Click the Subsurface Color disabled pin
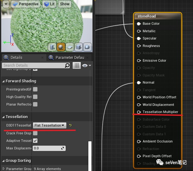This screenshot has height=171, width=193. 139,120
